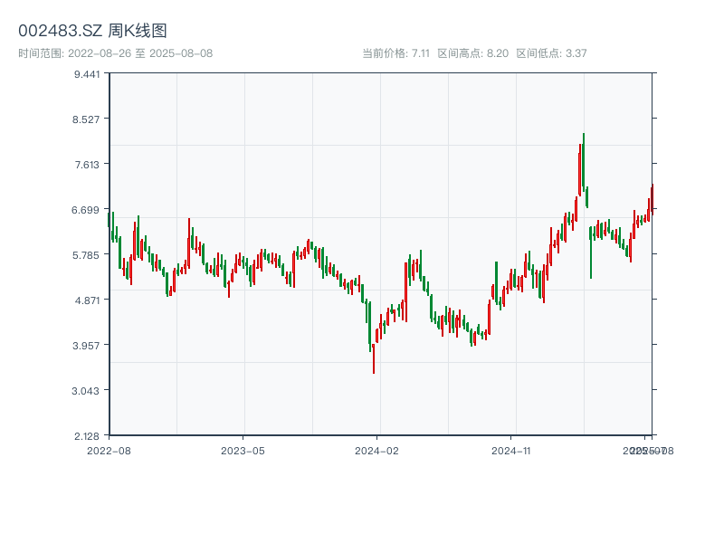Click the 区间高点 8.20 label
The image size is (724, 543).
(x=472, y=53)
